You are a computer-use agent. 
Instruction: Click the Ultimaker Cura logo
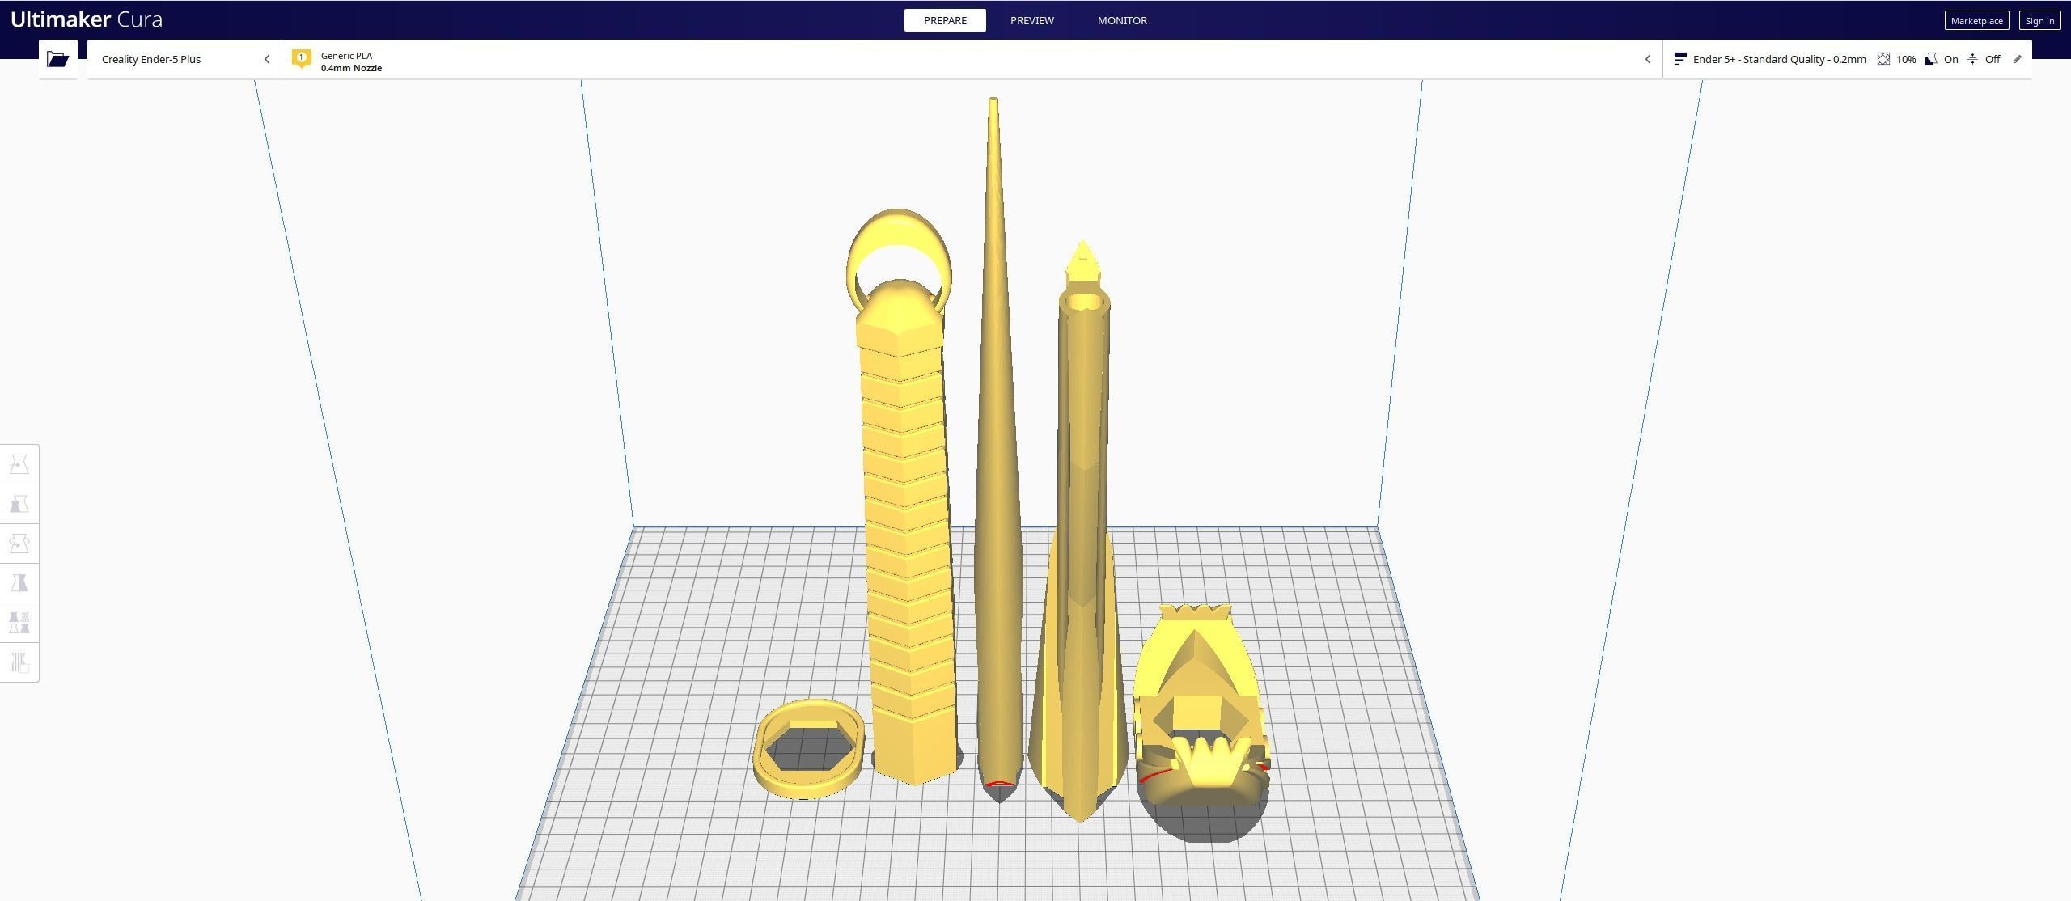click(x=87, y=19)
